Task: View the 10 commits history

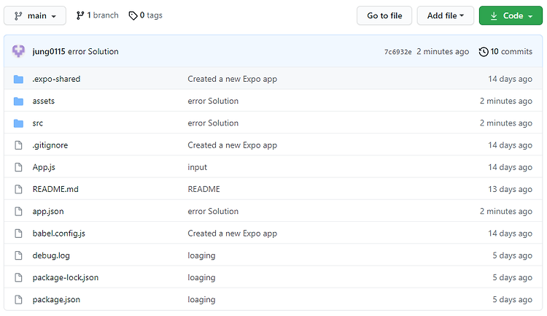Action: pos(506,52)
